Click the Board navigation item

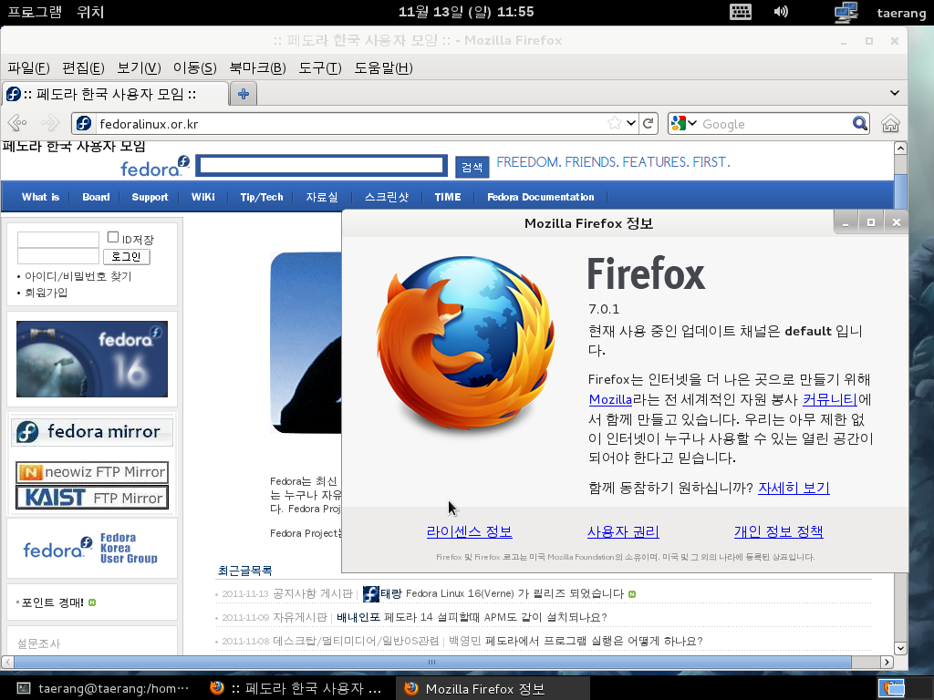(96, 197)
